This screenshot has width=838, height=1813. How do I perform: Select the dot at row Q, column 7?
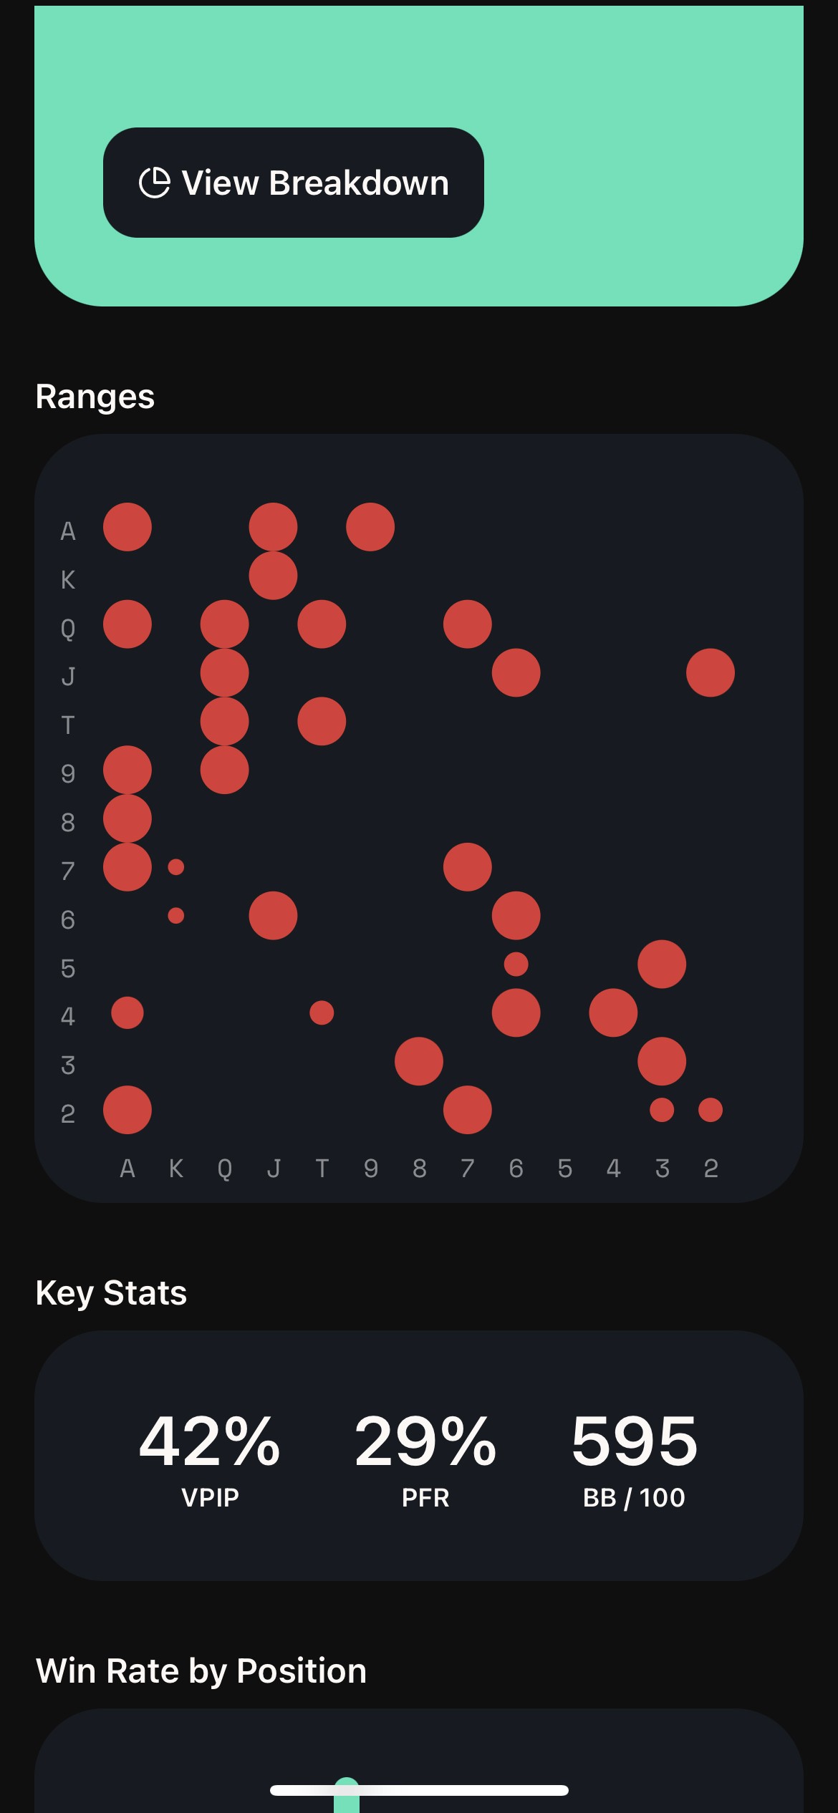pyautogui.click(x=468, y=624)
